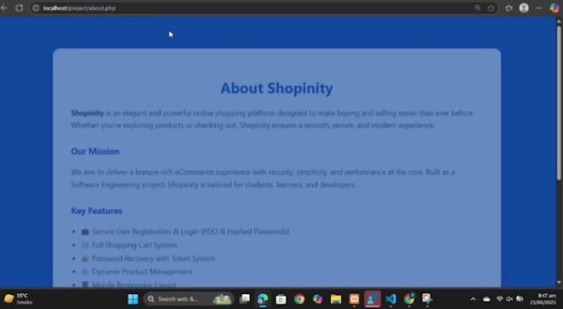Viewport: 563px width, 309px height.
Task: Click the Our Mission heading
Action: pos(95,151)
